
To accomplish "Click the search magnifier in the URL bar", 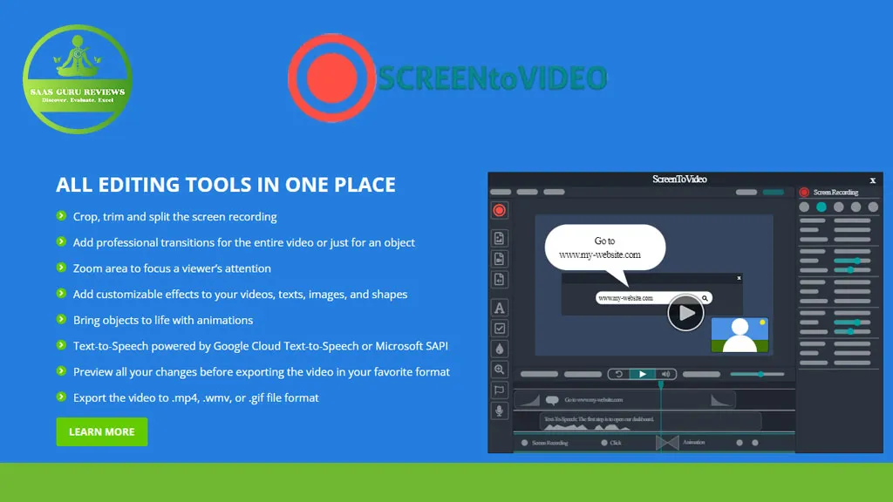I will (705, 298).
